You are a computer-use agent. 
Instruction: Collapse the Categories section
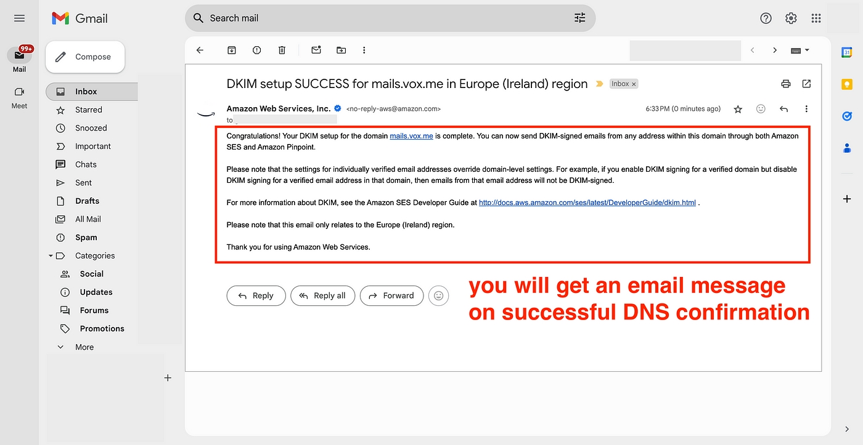[51, 255]
